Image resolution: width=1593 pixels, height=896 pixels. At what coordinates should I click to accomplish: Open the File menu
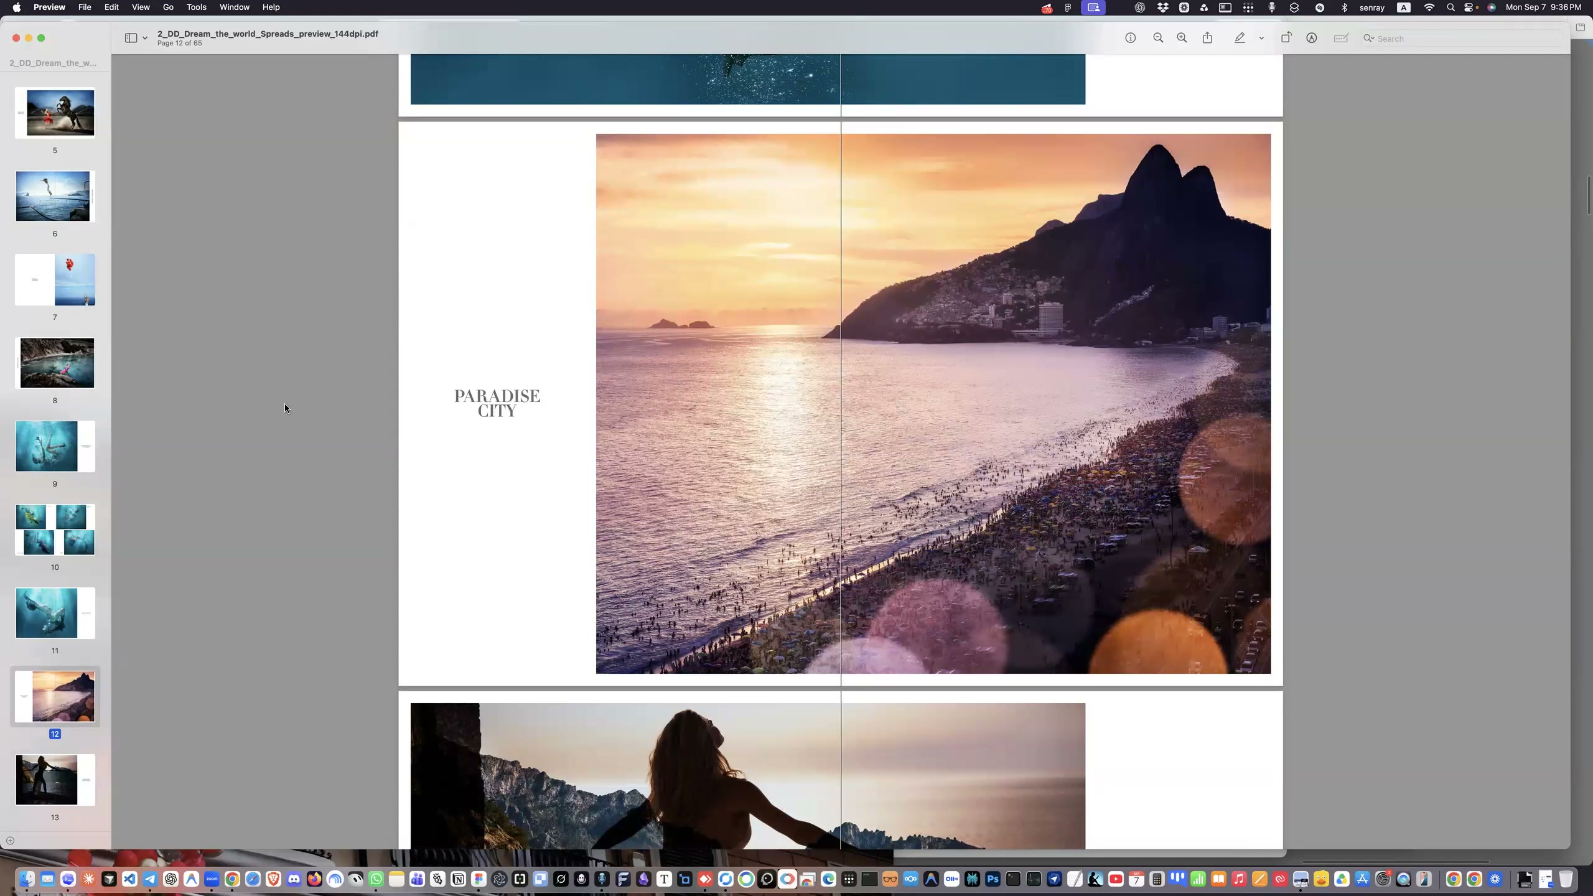click(85, 7)
